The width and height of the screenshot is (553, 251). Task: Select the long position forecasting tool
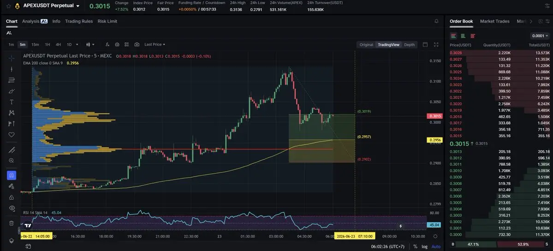pyautogui.click(x=12, y=124)
